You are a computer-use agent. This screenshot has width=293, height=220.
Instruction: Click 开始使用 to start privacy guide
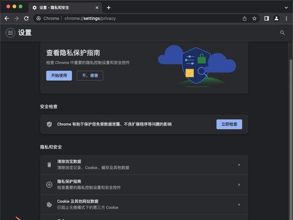click(x=59, y=75)
